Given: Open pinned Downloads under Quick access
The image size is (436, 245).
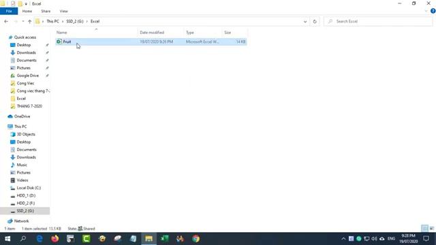Looking at the screenshot, I should [26, 52].
